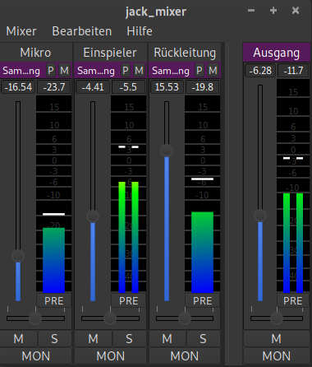Click the Einspieler peak readout -5.5
This screenshot has width=312, height=367.
128,87
